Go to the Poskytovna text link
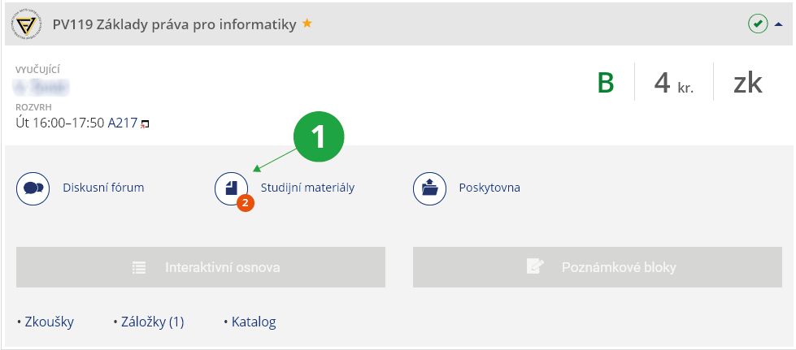Screen dimensions: 796x350 tap(489, 188)
